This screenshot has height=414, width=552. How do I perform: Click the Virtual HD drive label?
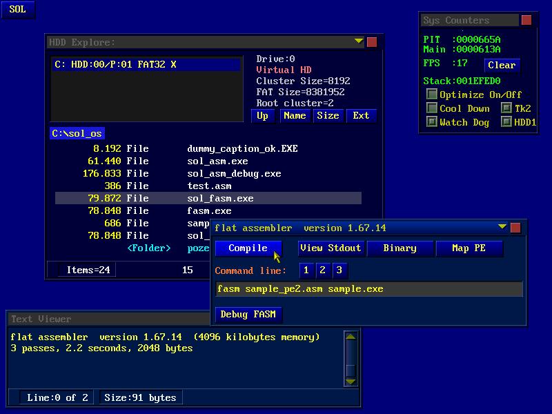[x=284, y=70]
